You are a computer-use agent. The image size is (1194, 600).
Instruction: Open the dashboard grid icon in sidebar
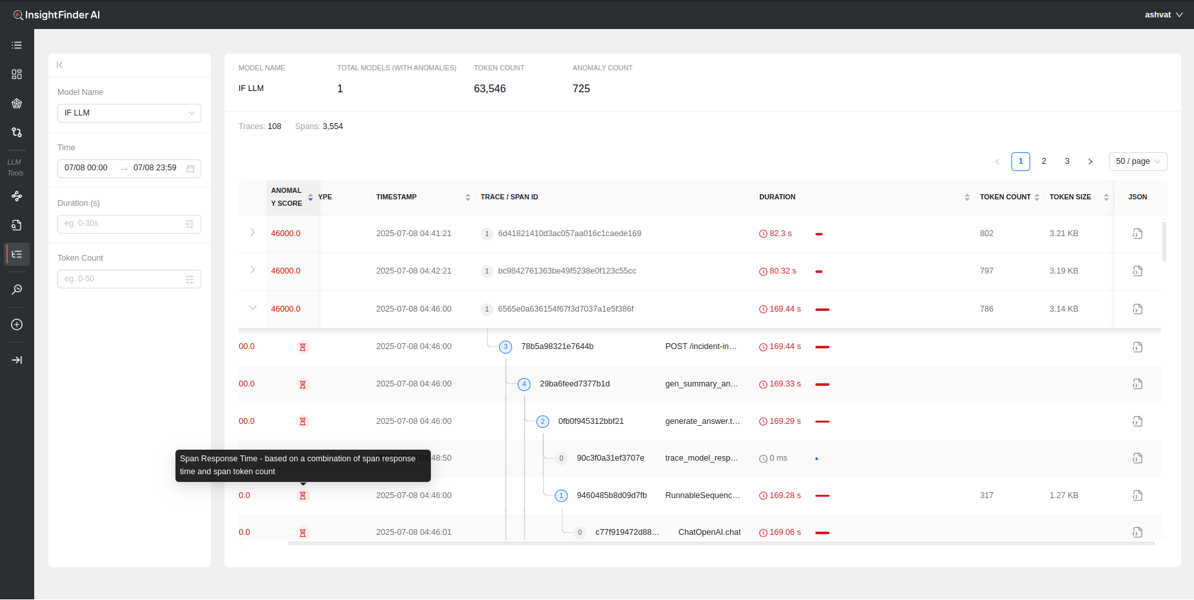(x=17, y=74)
